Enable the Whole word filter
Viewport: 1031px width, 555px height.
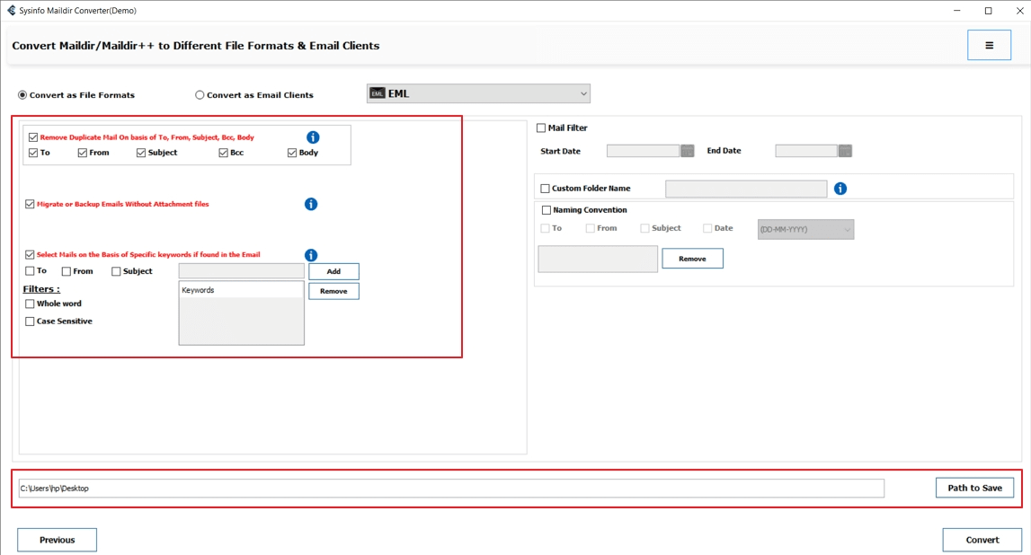point(30,304)
